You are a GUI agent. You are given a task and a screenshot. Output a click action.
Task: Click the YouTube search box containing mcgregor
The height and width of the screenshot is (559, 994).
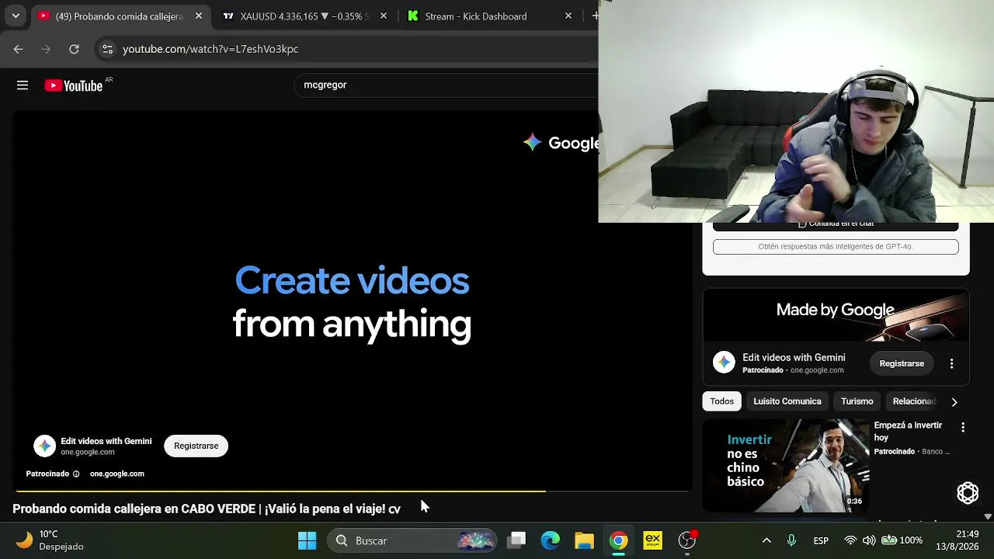(447, 85)
